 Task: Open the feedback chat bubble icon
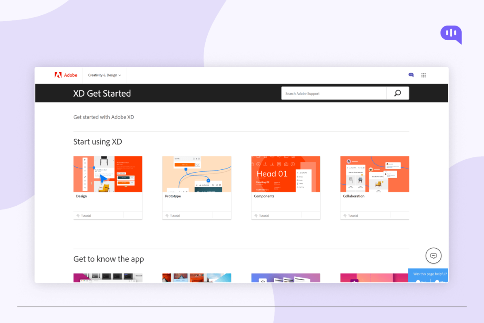433,256
